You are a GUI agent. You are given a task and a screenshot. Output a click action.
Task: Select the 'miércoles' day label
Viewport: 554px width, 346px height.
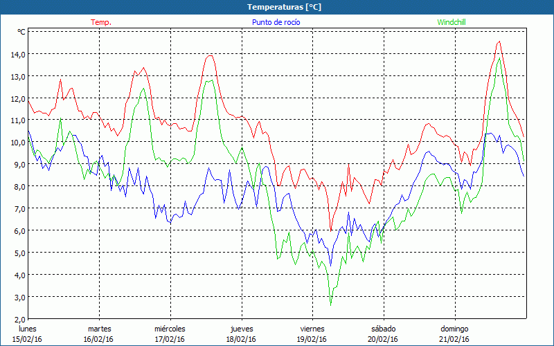170,329
